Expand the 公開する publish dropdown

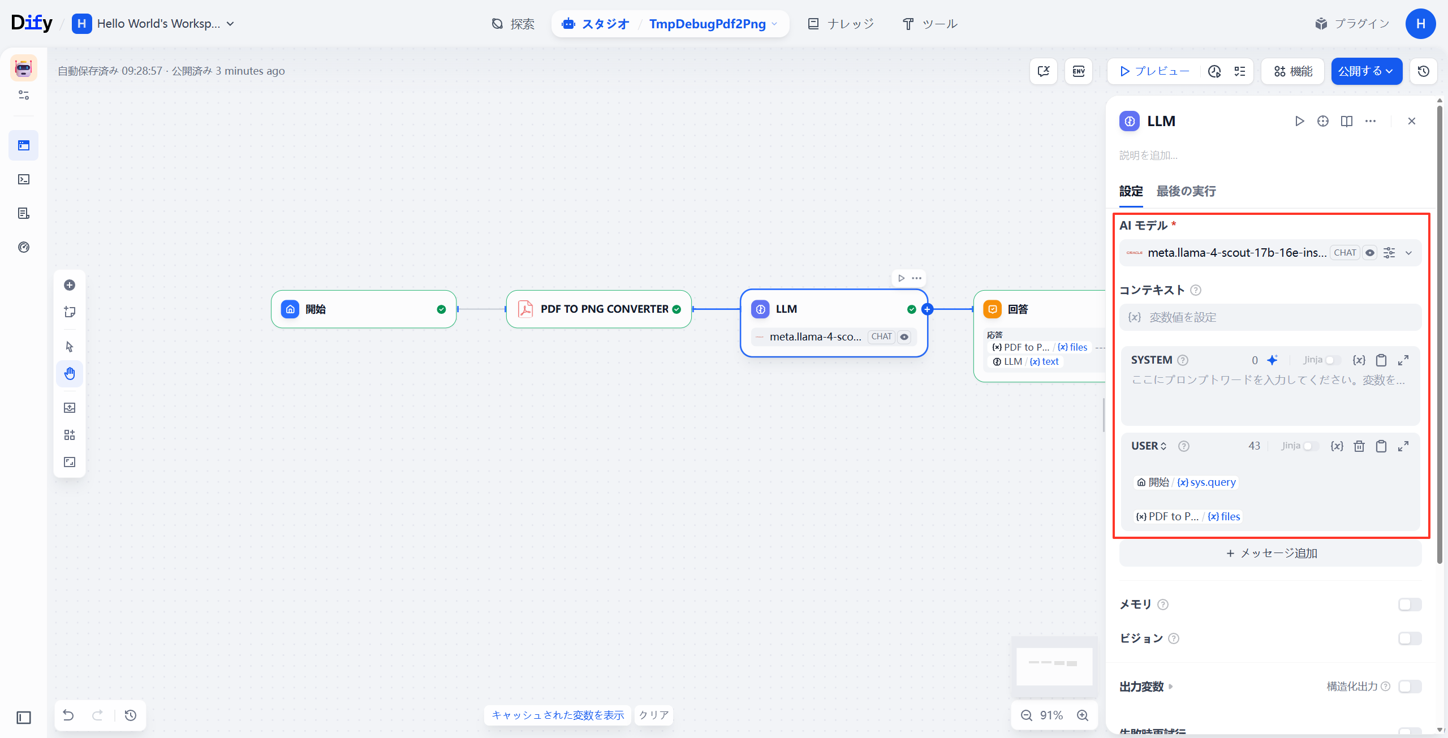1366,71
